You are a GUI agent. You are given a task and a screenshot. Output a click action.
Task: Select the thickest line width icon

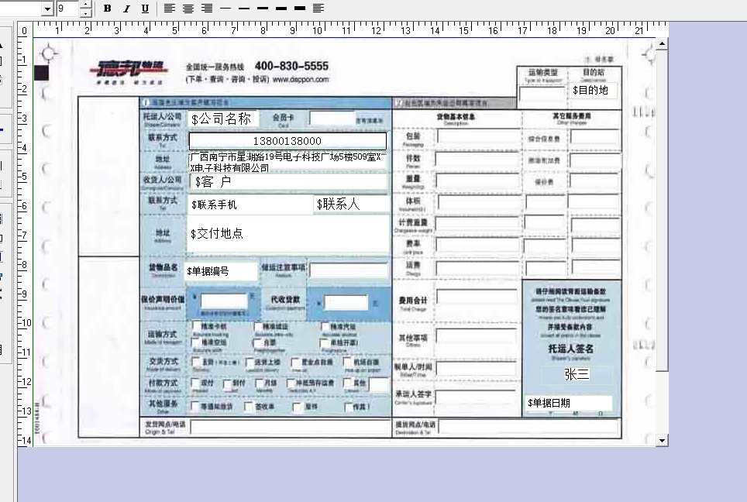tap(300, 9)
